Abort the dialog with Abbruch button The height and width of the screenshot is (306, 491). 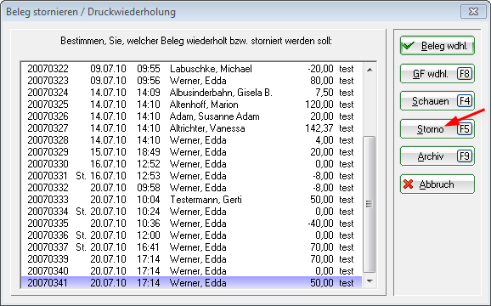click(x=437, y=184)
